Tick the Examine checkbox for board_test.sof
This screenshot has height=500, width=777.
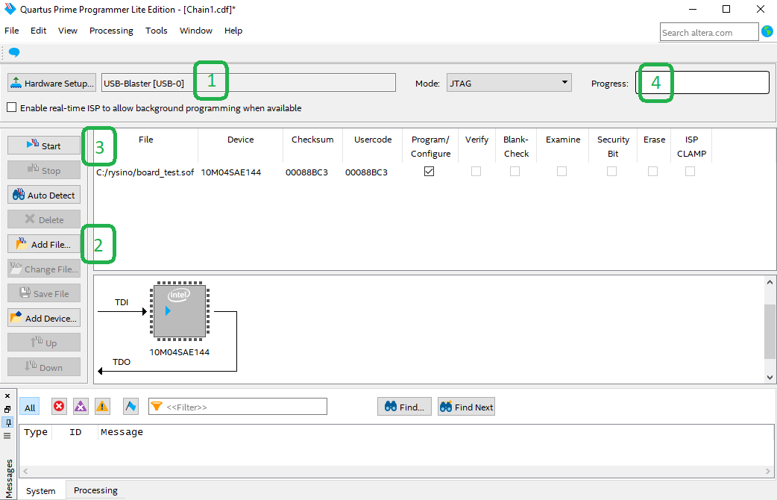(x=561, y=171)
